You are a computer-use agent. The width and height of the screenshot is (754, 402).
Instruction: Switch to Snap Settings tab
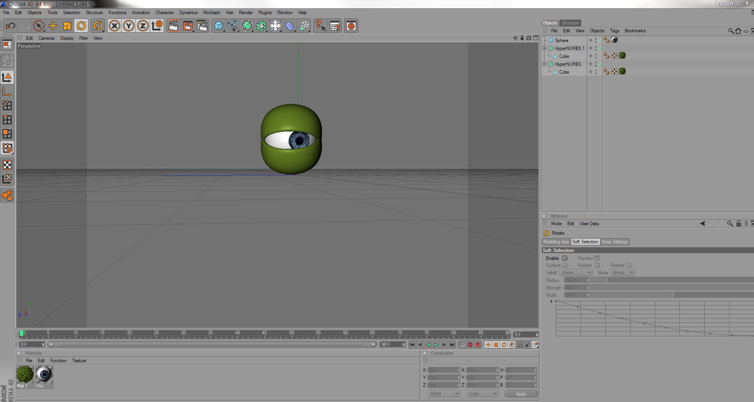pos(614,242)
